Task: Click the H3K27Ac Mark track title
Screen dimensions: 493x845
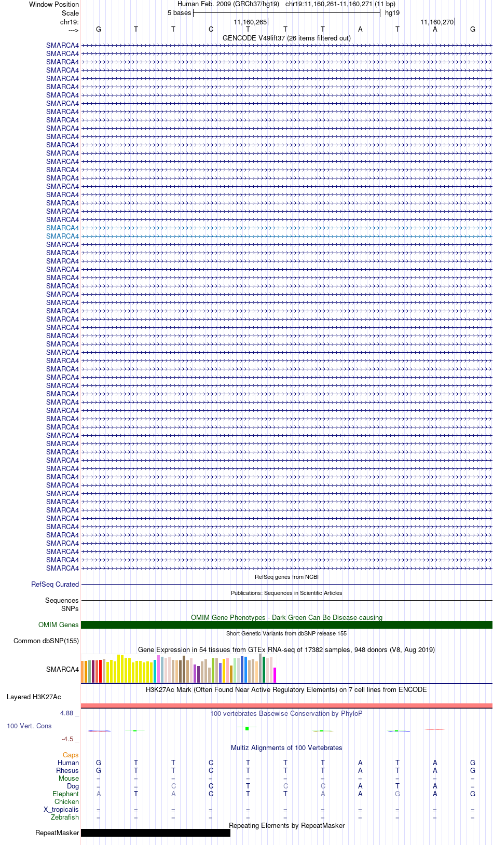Action: point(286,689)
